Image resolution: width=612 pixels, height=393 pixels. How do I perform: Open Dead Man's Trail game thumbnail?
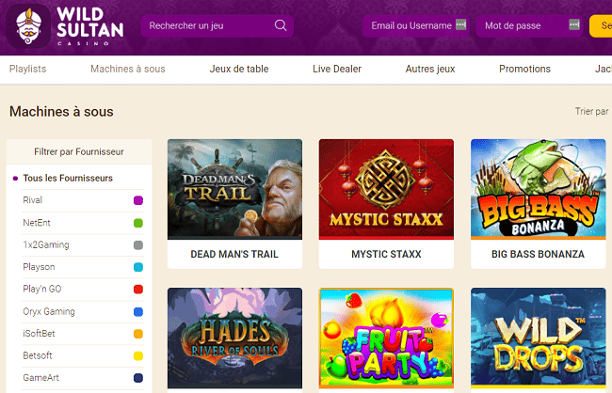click(x=234, y=189)
